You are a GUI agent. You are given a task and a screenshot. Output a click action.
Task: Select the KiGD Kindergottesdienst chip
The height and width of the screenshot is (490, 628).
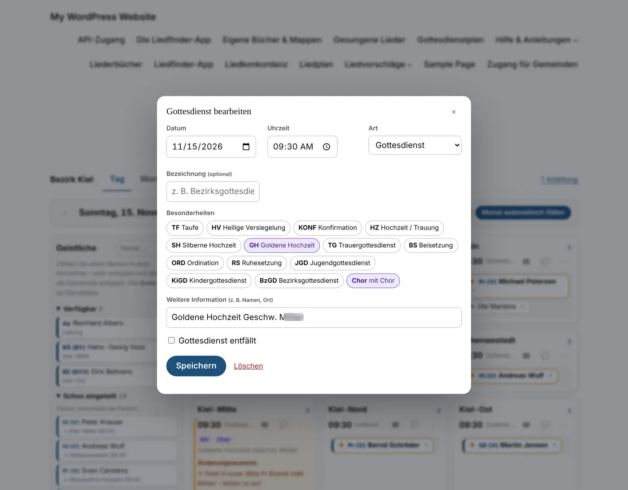click(209, 281)
